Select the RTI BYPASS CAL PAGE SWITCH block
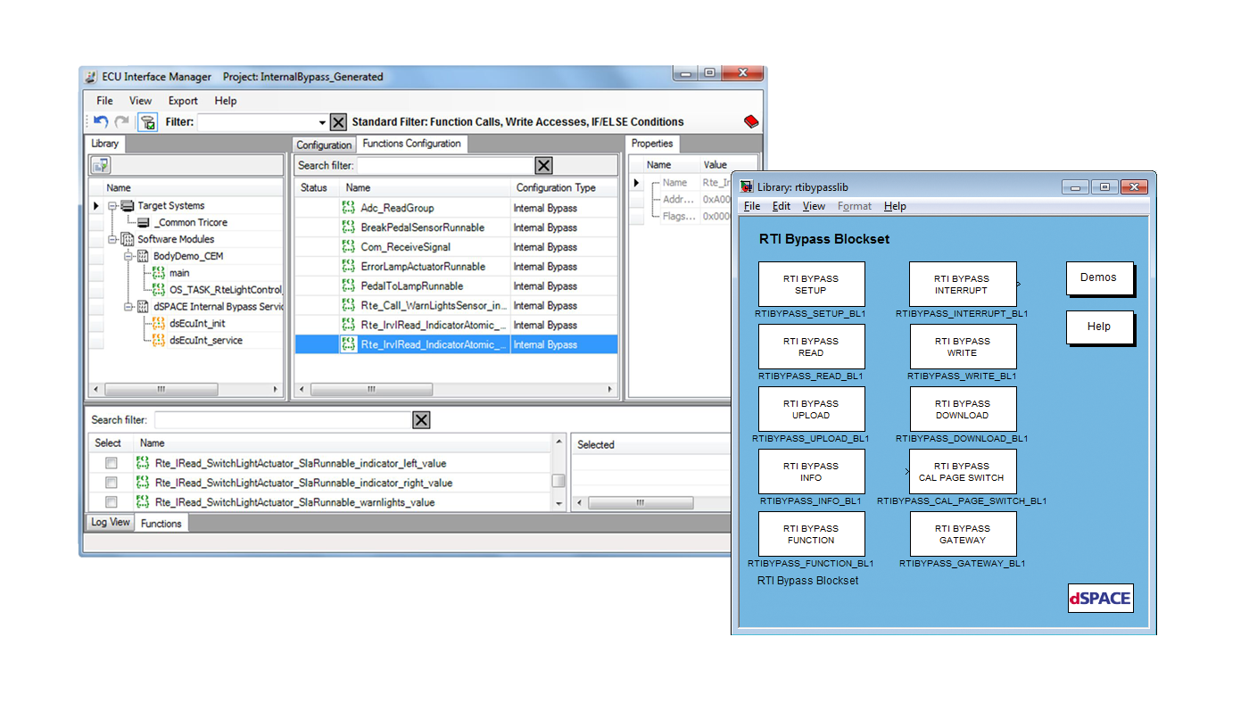The image size is (1249, 703). [962, 472]
